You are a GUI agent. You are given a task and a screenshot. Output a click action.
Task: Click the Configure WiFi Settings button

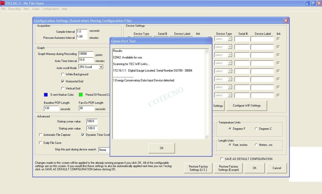tap(247, 106)
